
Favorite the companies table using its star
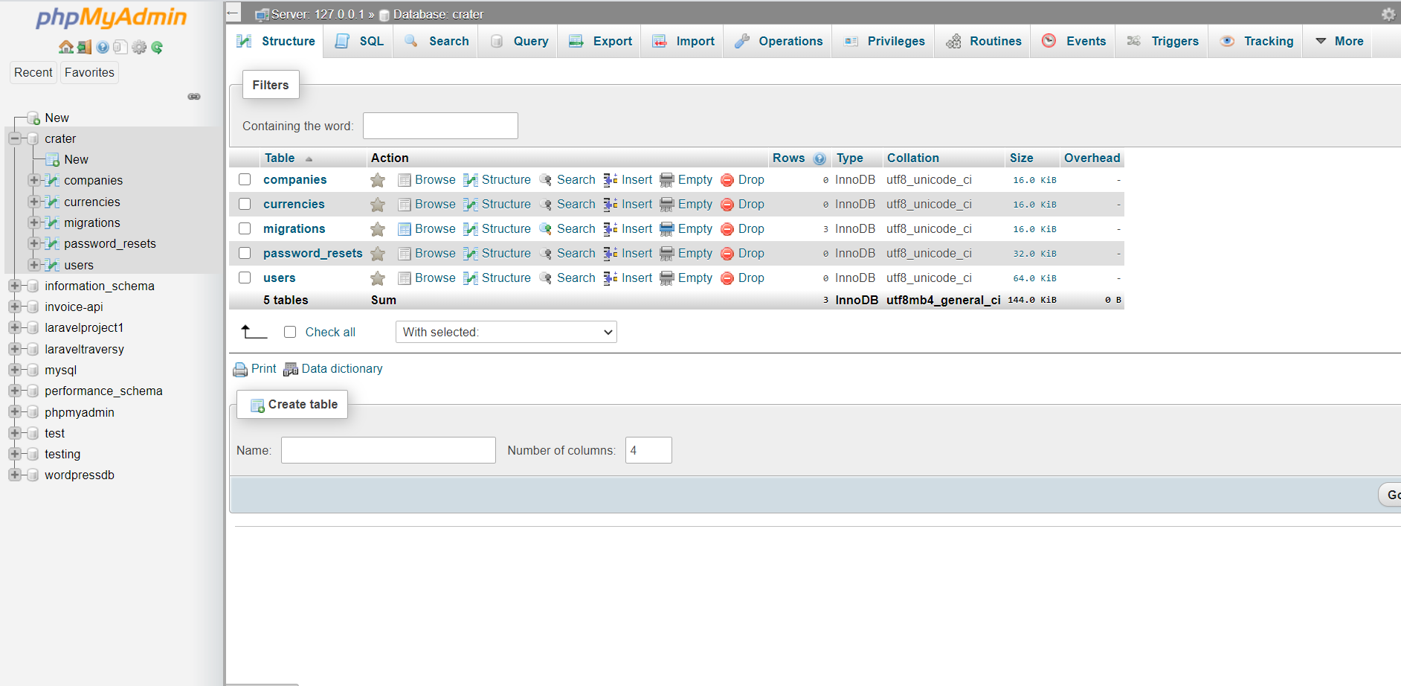tap(377, 179)
